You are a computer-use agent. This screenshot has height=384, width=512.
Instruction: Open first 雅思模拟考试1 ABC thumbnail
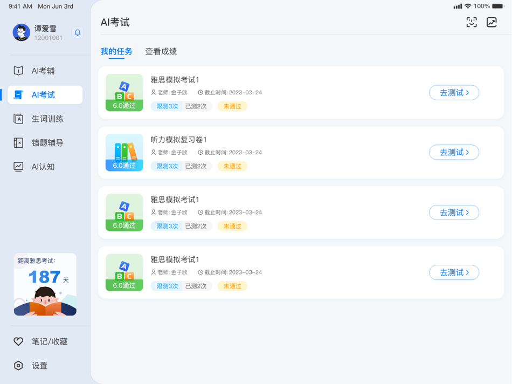(124, 92)
